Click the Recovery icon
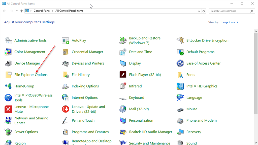The width and height of the screenshot is (258, 145). click(x=180, y=132)
